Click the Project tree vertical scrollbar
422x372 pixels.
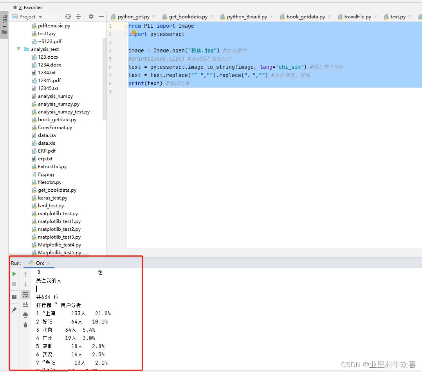105,78
